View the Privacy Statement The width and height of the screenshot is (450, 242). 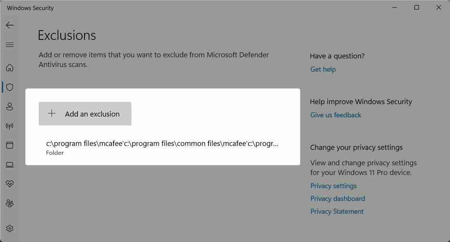click(337, 211)
